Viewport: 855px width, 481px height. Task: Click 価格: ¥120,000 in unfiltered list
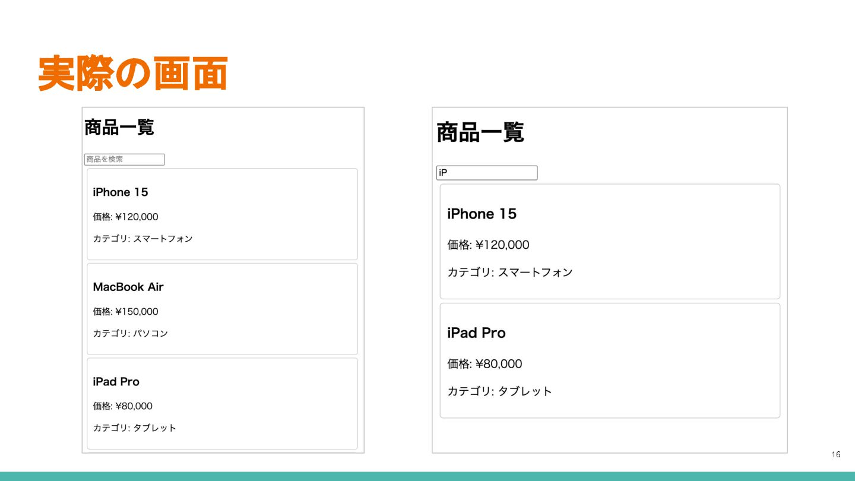coord(126,217)
